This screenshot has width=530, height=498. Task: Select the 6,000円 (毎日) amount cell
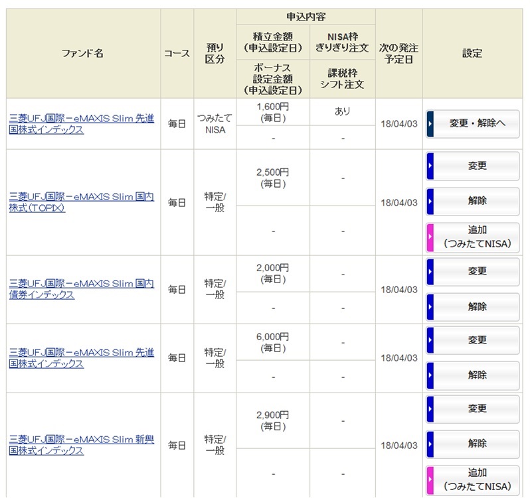click(273, 342)
